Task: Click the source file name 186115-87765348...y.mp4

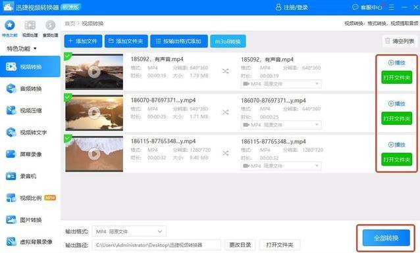Action: pyautogui.click(x=163, y=141)
